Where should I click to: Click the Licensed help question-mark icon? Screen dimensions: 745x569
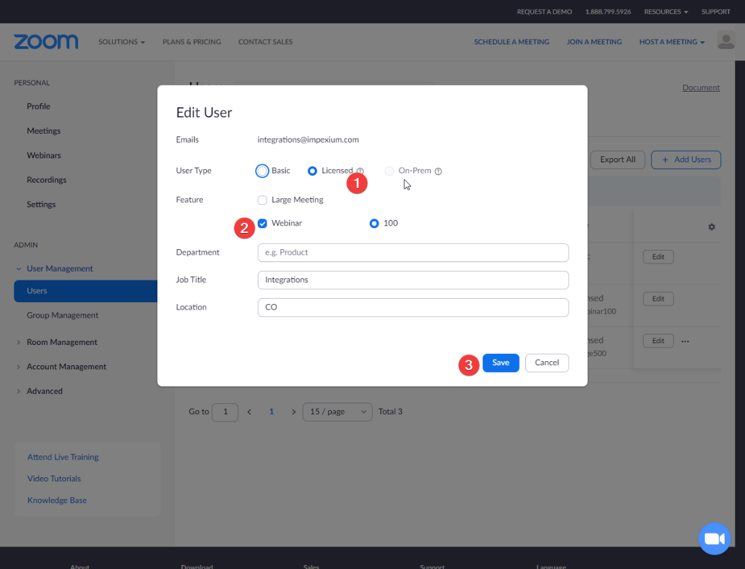pos(360,171)
